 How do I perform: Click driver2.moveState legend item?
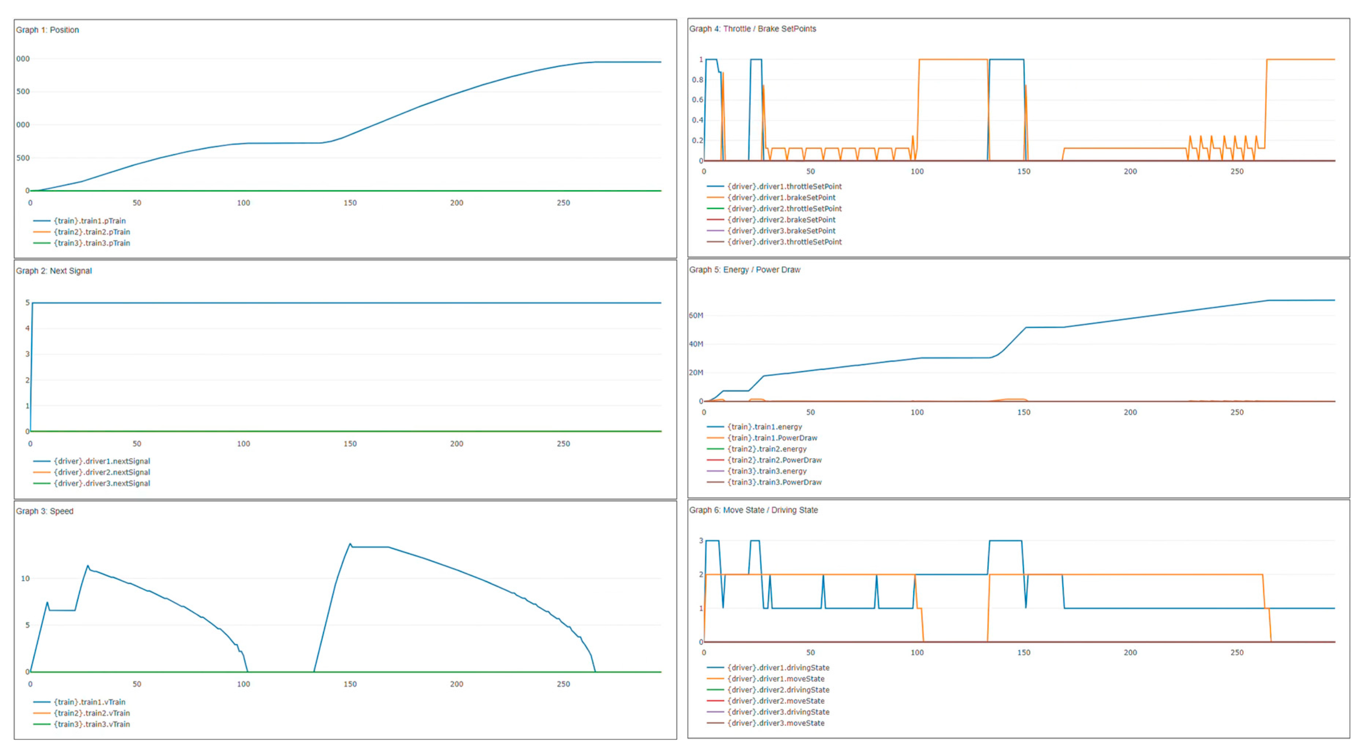(x=766, y=701)
